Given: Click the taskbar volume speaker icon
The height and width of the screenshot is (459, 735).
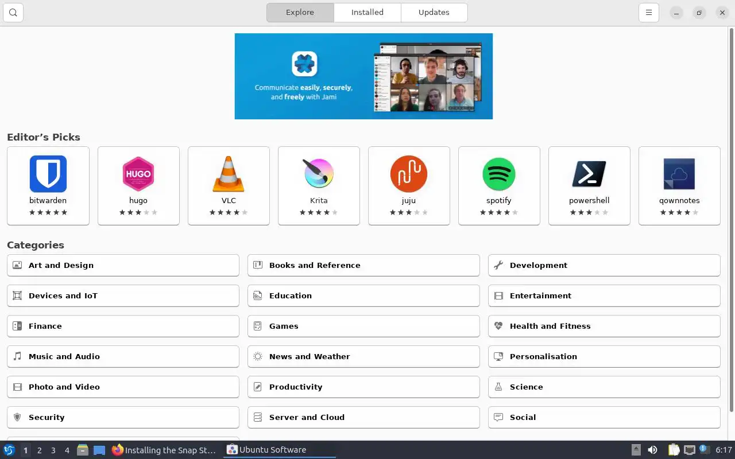Looking at the screenshot, I should click(652, 450).
